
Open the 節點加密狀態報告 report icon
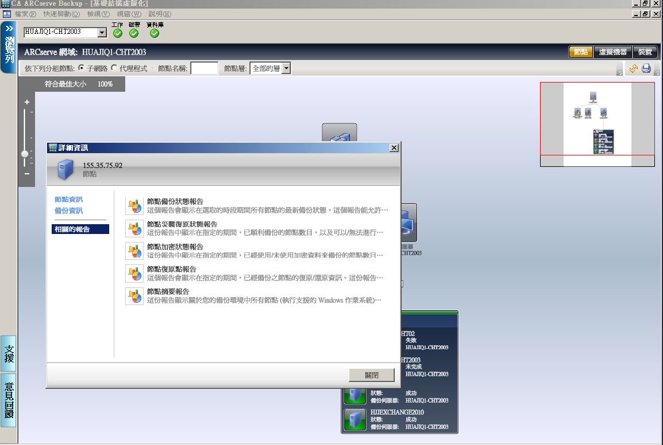click(x=134, y=251)
